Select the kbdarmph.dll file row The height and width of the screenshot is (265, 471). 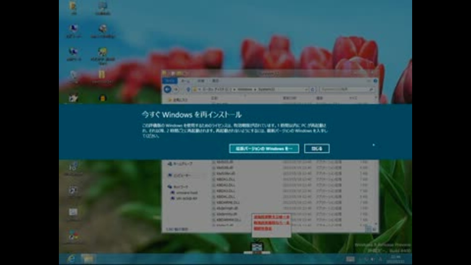coord(290,208)
